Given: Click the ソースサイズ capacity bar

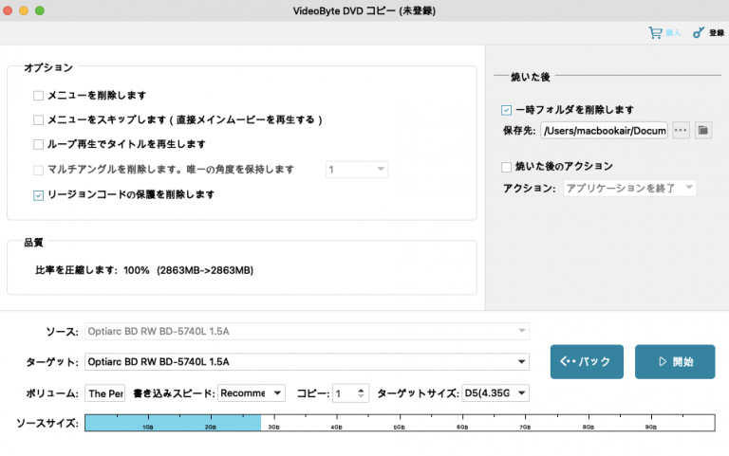Looking at the screenshot, I should (x=399, y=423).
